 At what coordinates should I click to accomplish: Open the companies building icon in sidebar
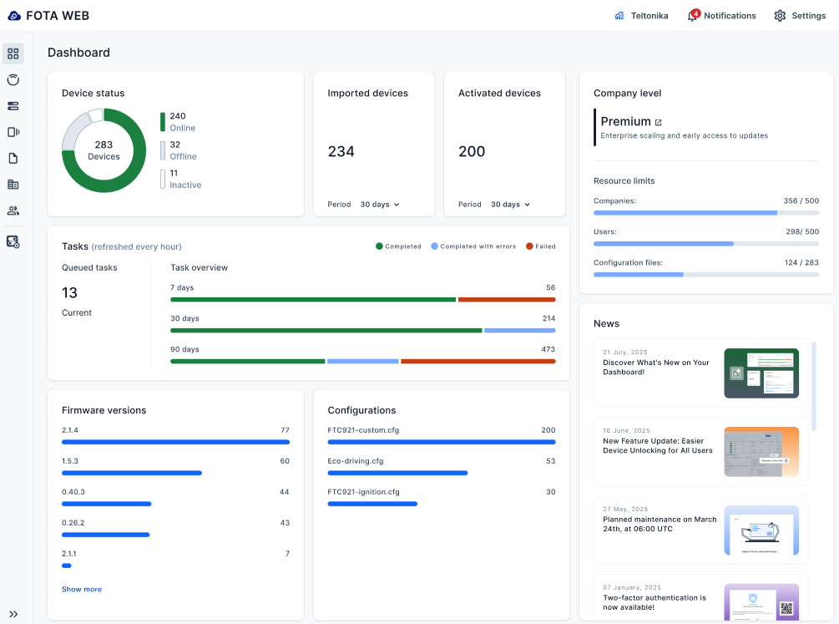click(x=13, y=185)
